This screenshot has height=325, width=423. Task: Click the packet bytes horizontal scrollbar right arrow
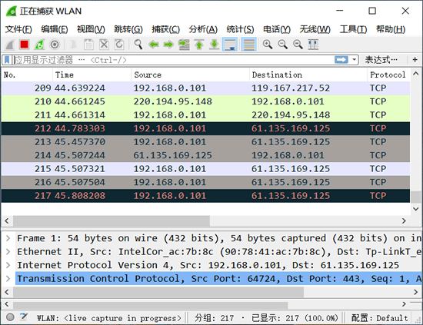404,304
